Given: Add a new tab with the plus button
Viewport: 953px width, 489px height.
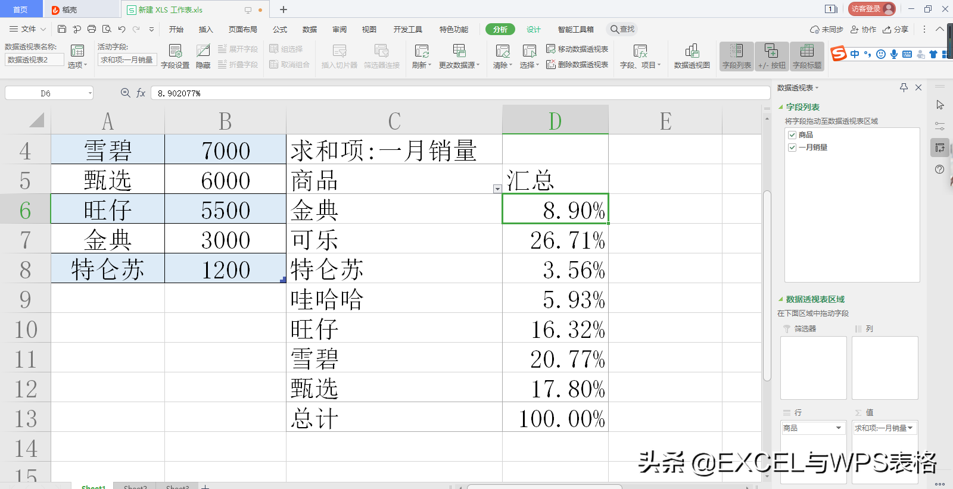Looking at the screenshot, I should pos(284,10).
